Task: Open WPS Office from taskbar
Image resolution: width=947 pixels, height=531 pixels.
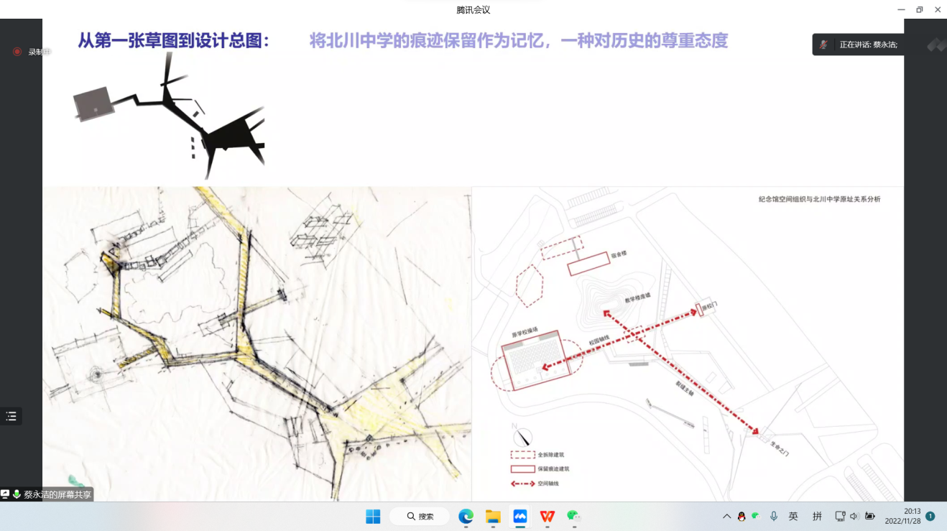Action: pyautogui.click(x=548, y=516)
